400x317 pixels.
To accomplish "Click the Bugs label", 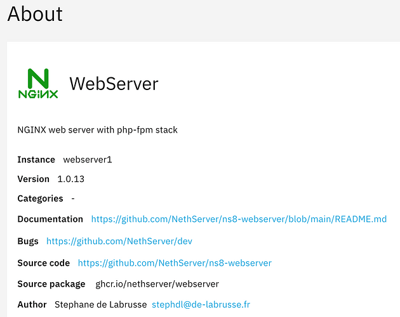I will point(28,241).
